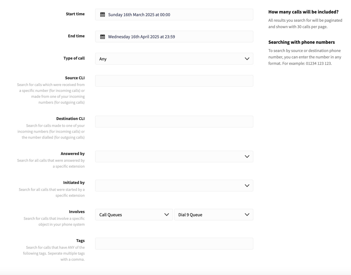The image size is (351, 275).
Task: Click the Answered by chevron arrow
Action: click(247, 156)
